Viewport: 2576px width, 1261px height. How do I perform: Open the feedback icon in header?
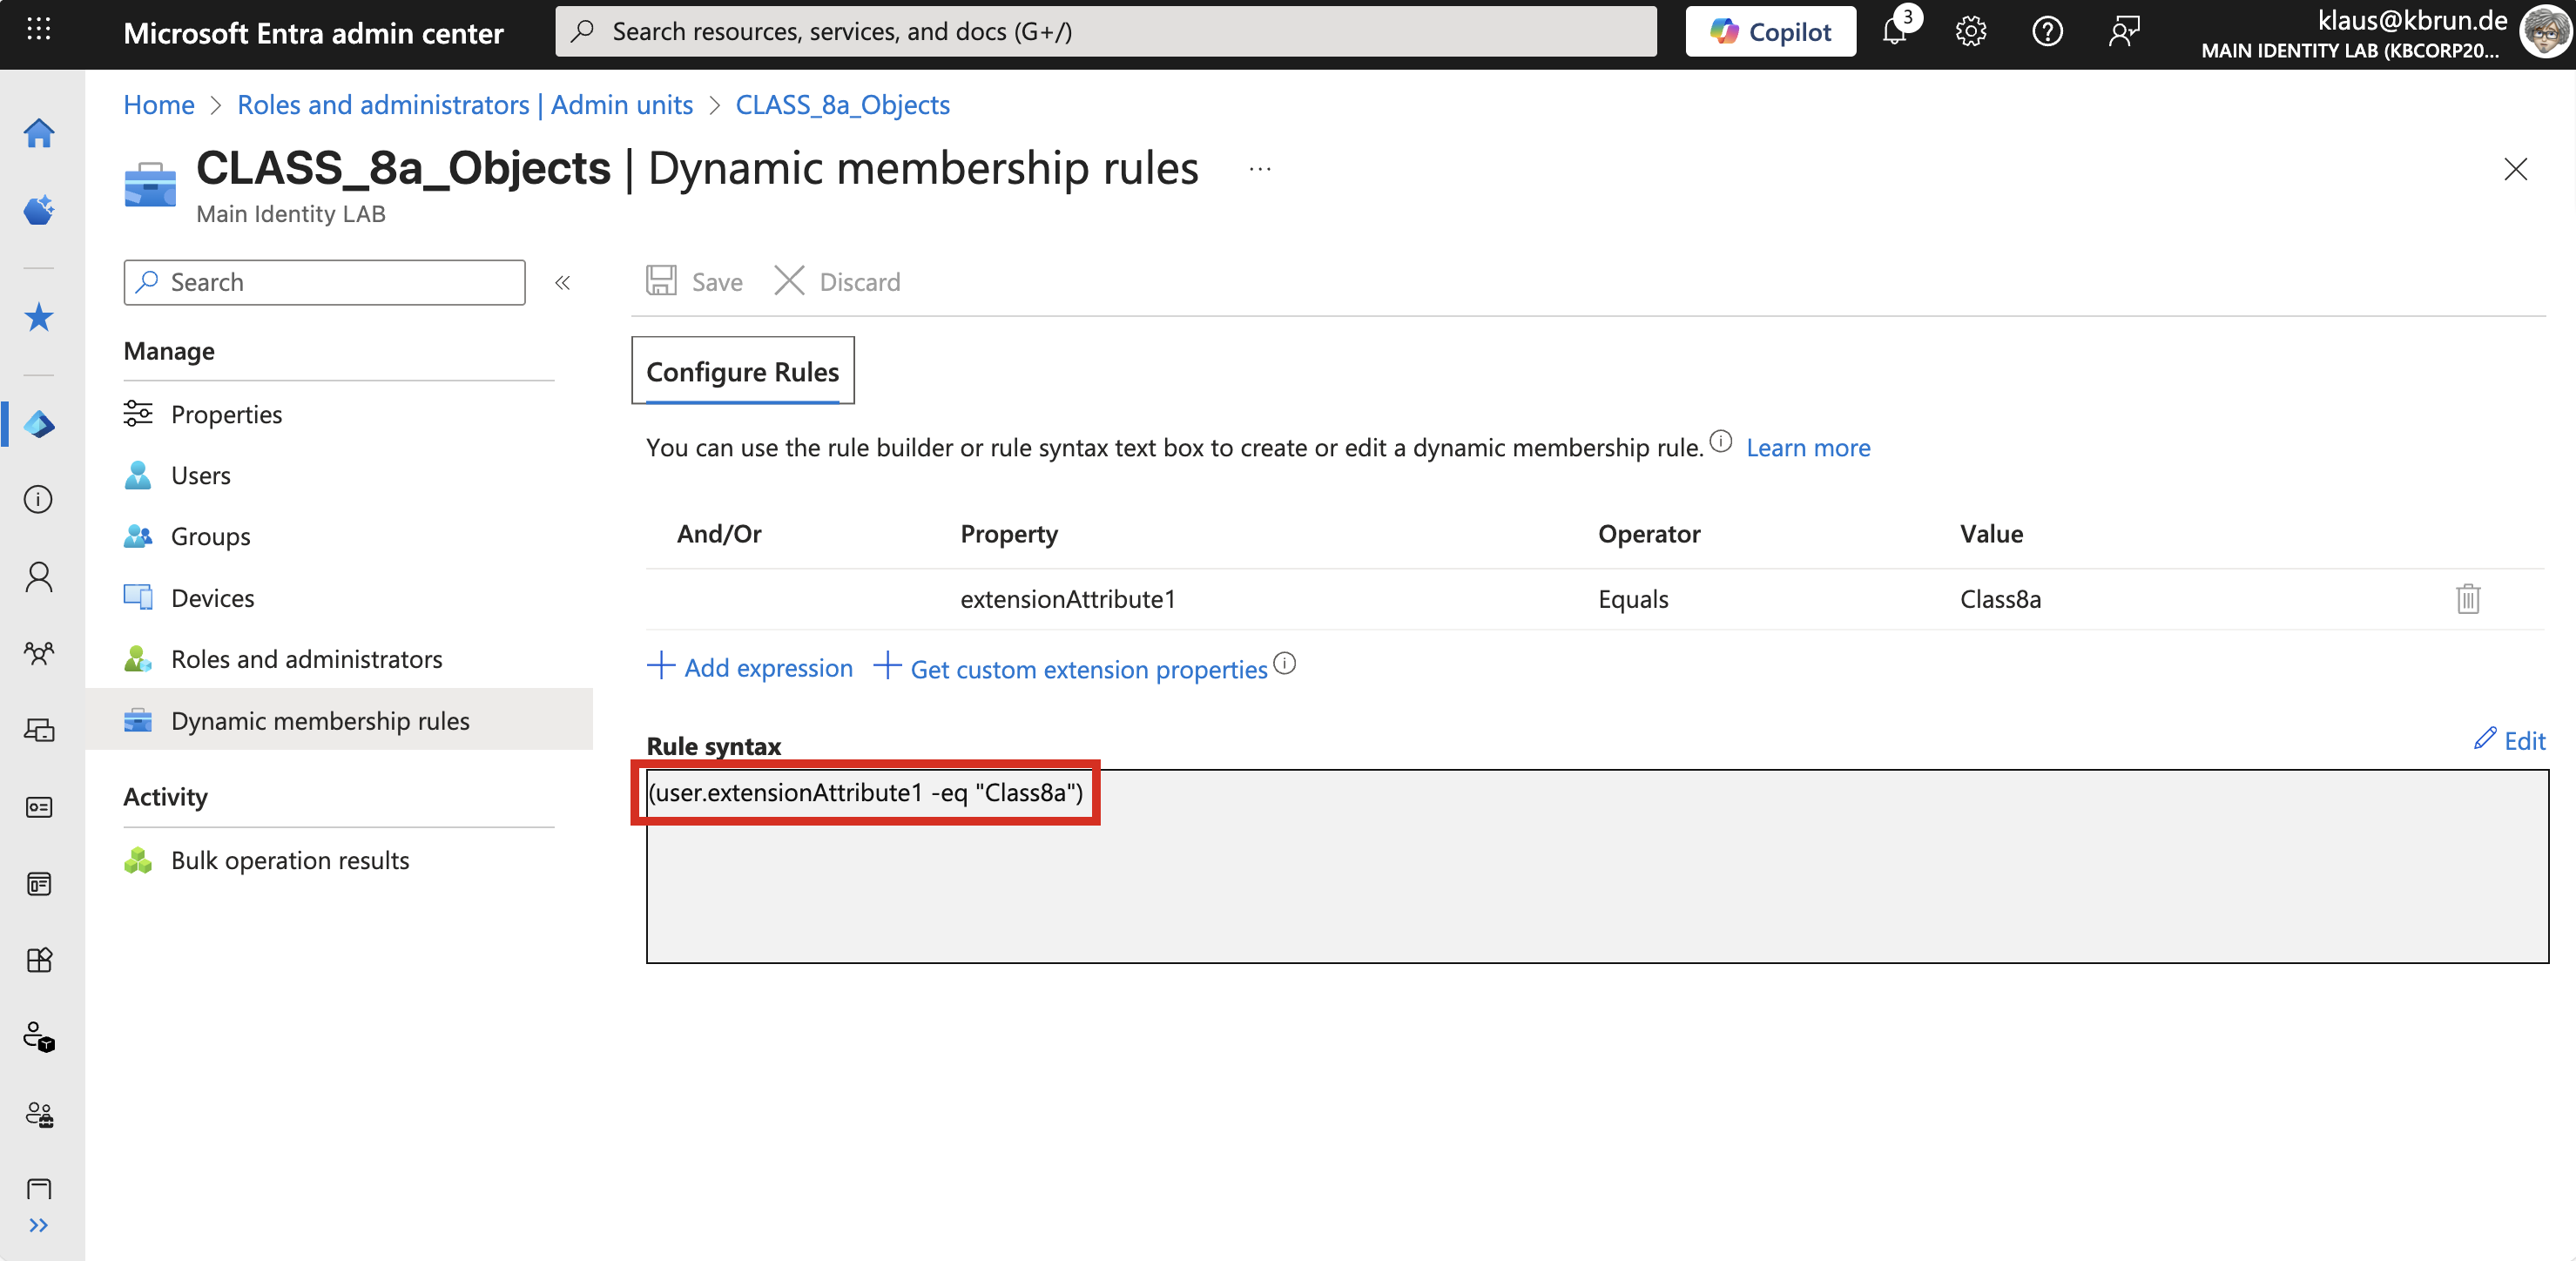pos(2123,32)
